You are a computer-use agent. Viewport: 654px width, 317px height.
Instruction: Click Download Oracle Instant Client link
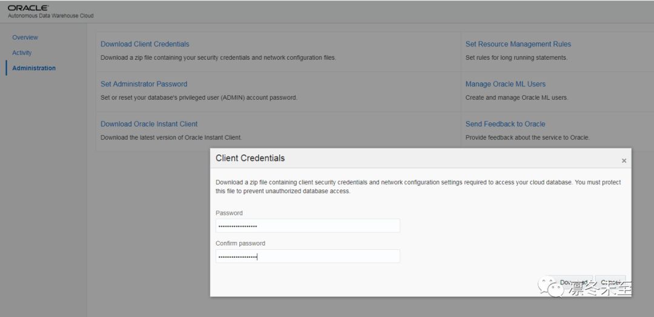point(149,124)
